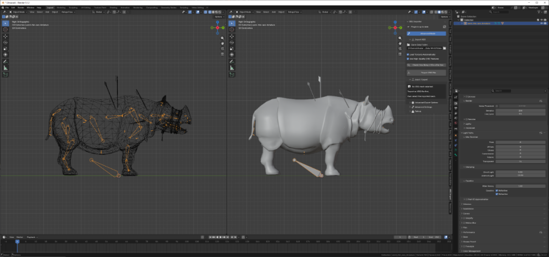
Task: Toggle Reflective caustics checkbox
Action: (x=496, y=191)
